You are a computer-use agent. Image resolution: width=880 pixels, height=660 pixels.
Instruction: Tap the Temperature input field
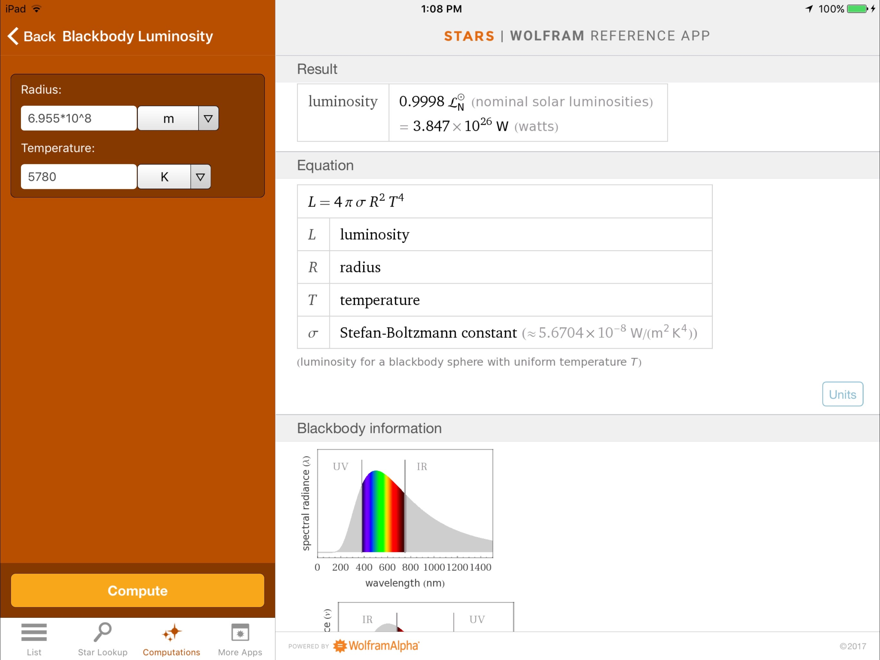(79, 177)
